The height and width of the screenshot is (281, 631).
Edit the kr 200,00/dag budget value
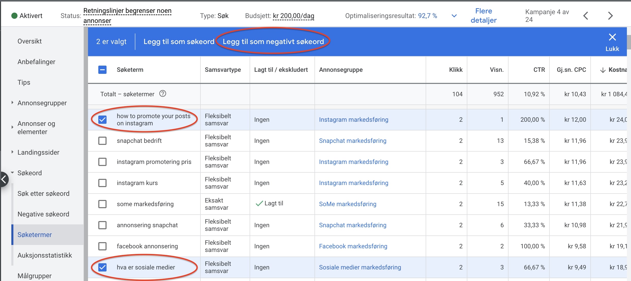[x=293, y=16]
